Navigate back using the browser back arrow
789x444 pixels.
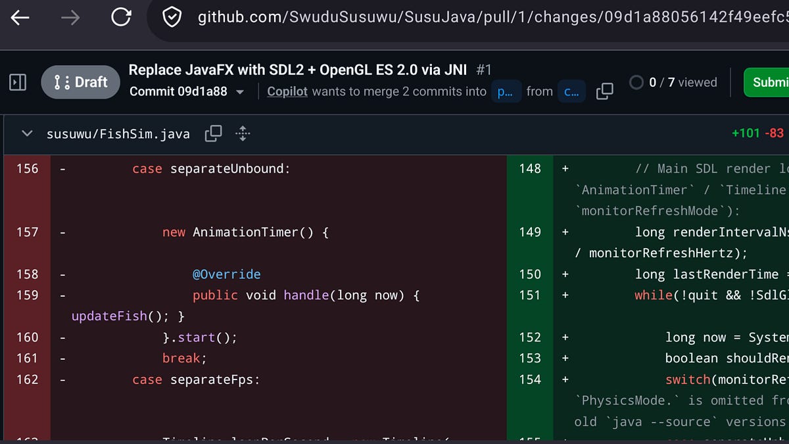pos(22,16)
